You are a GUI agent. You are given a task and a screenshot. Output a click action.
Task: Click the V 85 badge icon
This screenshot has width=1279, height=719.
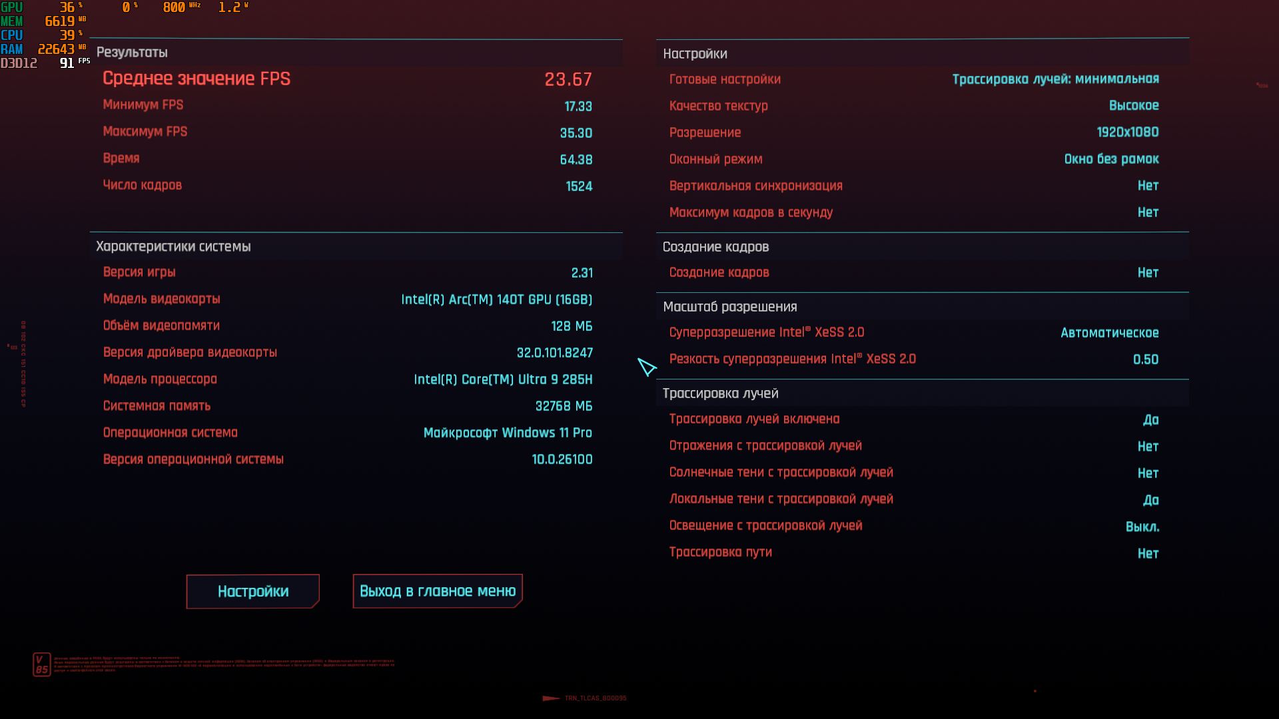(41, 664)
